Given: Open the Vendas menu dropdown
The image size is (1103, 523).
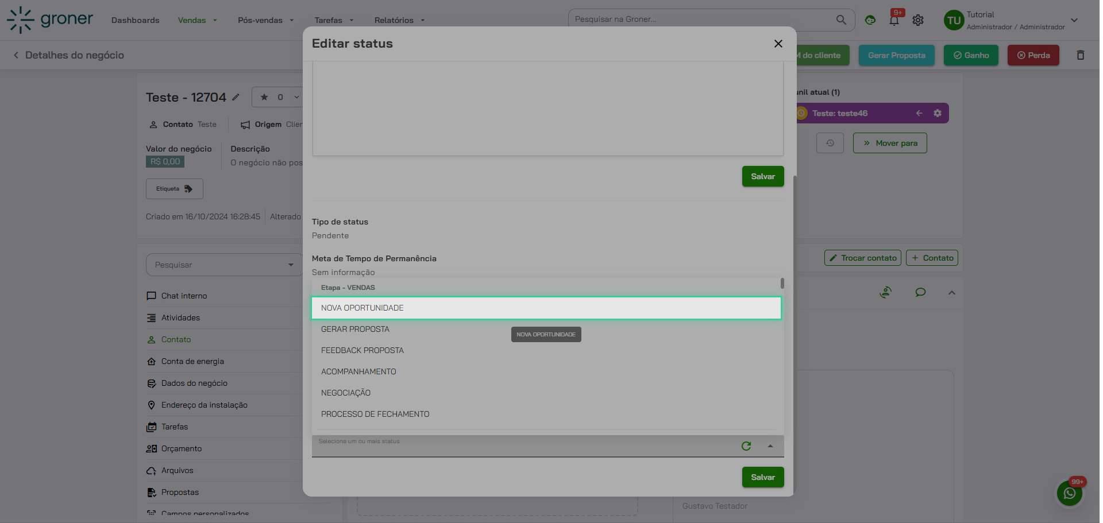Looking at the screenshot, I should pyautogui.click(x=197, y=20).
